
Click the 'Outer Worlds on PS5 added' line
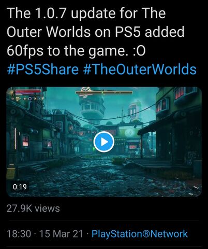(x=96, y=32)
